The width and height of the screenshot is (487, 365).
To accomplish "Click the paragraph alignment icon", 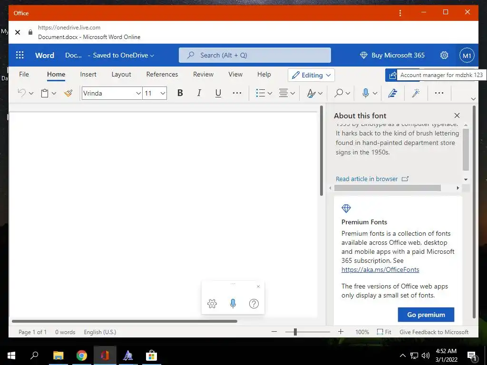I will point(283,93).
